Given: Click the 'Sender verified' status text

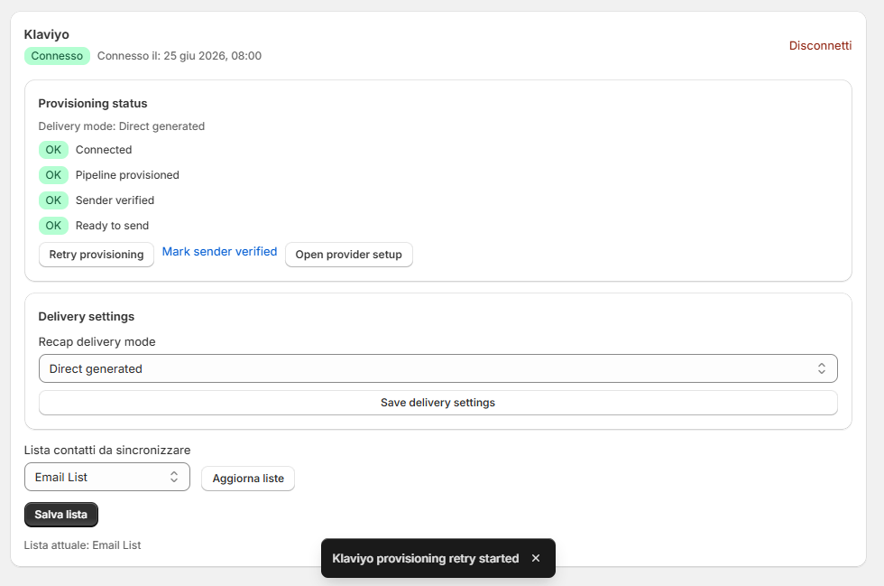Looking at the screenshot, I should (x=115, y=200).
